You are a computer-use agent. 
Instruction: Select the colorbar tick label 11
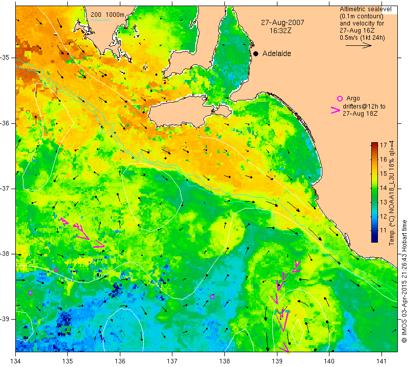(384, 230)
